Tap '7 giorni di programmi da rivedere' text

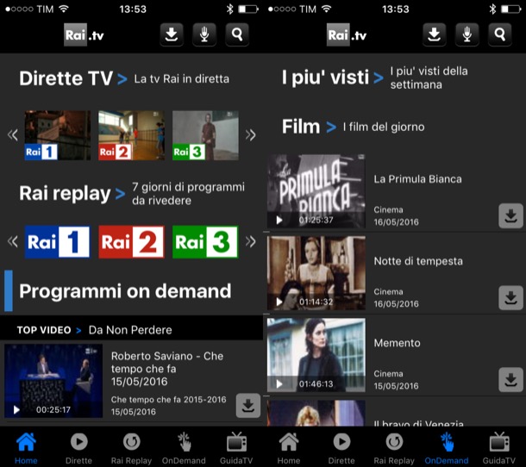[188, 194]
